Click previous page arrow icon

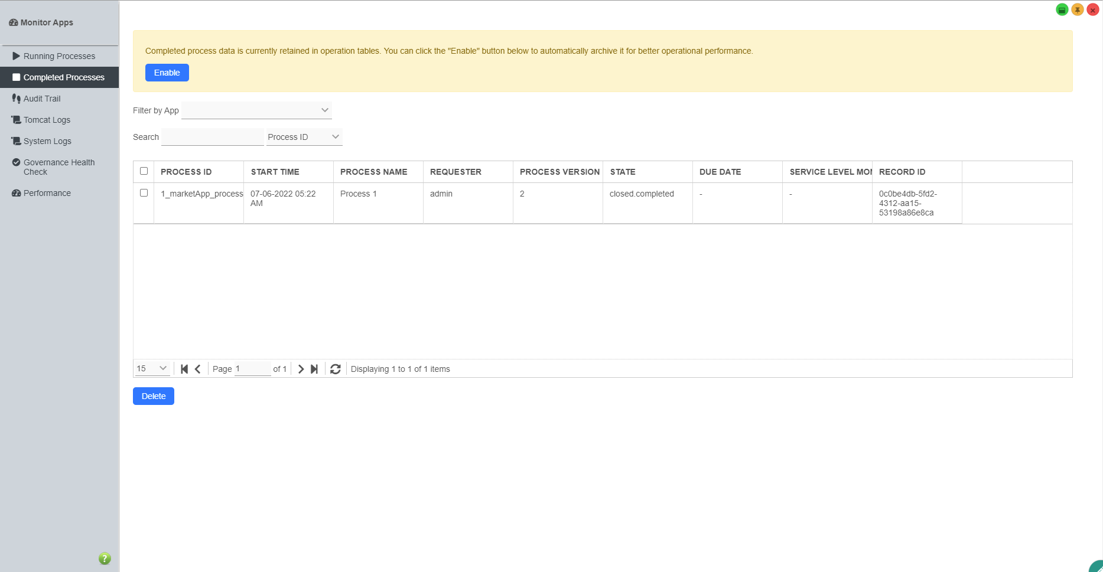[198, 369]
